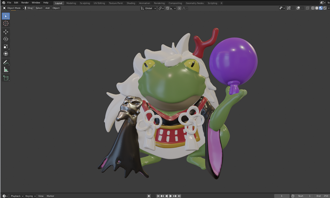Viewport: 330px width, 198px height.
Task: Switch to rendered viewport shading
Action: click(325, 8)
